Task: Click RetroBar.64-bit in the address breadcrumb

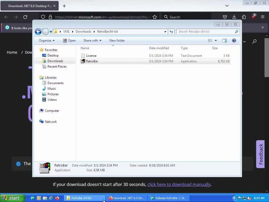Action: (107, 32)
